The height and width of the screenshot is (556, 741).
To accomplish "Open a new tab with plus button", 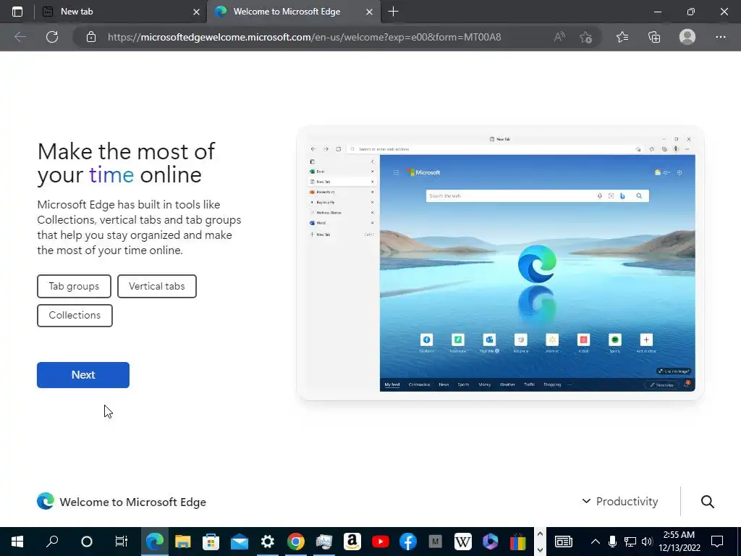I will click(x=393, y=12).
